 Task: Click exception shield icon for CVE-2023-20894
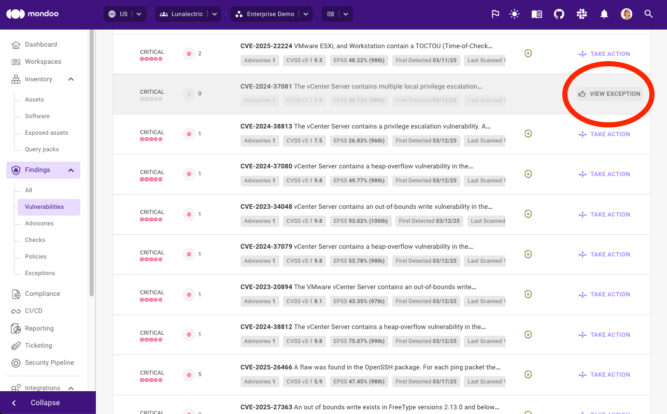pos(528,294)
